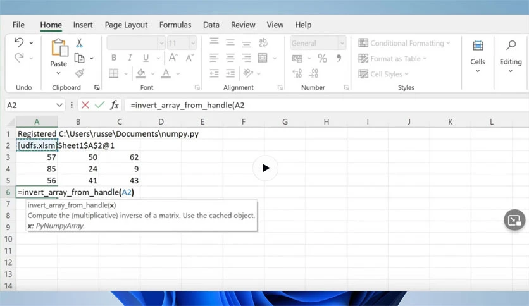Image resolution: width=529 pixels, height=306 pixels.
Task: Open the Page Layout tab
Action: click(126, 25)
